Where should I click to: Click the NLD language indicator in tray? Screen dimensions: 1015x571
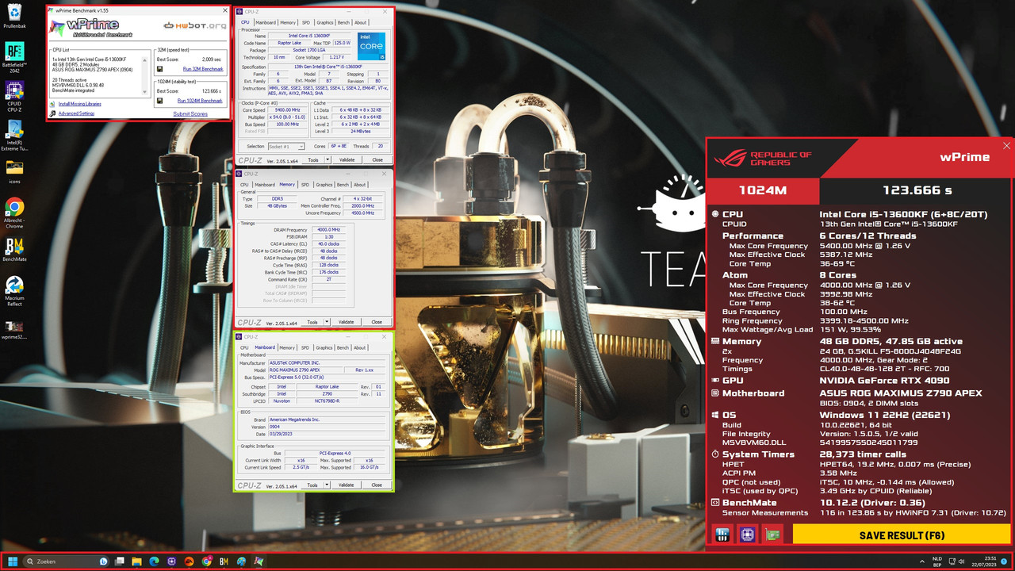pyautogui.click(x=937, y=558)
